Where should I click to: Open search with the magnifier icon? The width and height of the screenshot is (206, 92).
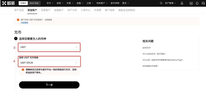click(x=161, y=3)
